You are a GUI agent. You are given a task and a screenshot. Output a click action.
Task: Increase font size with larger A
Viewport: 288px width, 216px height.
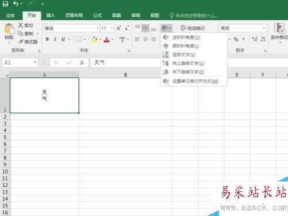pos(119,28)
